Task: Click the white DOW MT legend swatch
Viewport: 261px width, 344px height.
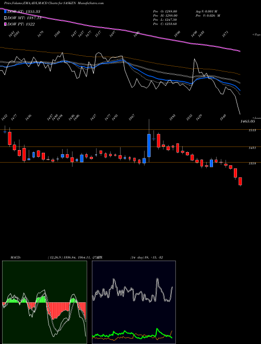Action: (5, 18)
